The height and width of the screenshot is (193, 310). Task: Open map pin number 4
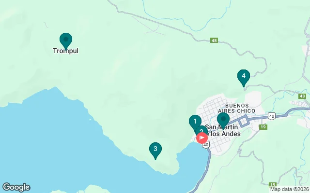244,78
